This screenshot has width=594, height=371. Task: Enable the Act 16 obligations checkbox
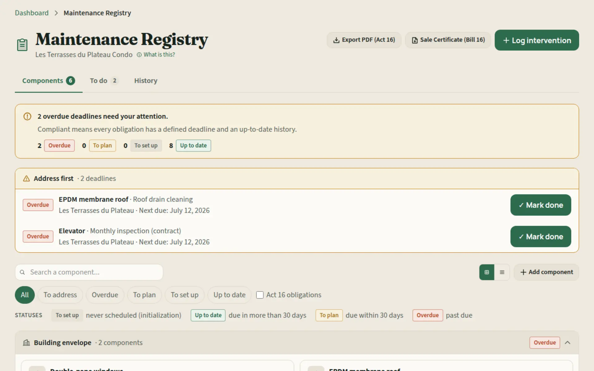coord(260,295)
